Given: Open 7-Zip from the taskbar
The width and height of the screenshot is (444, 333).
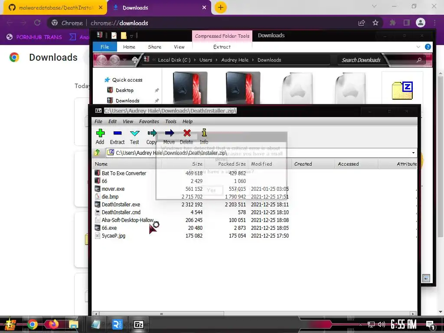Looking at the screenshot, I should (x=138, y=324).
